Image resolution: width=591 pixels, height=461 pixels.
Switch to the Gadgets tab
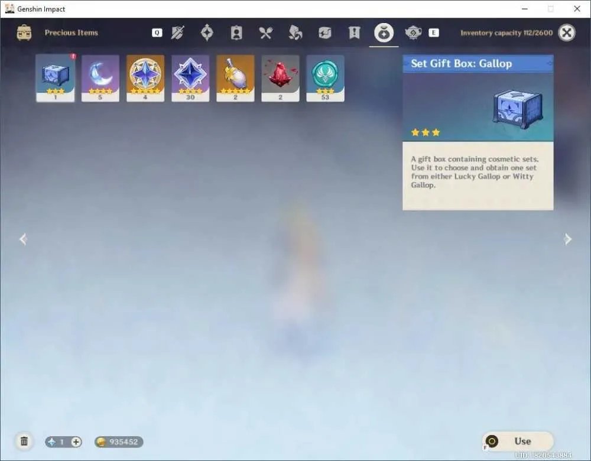[324, 33]
